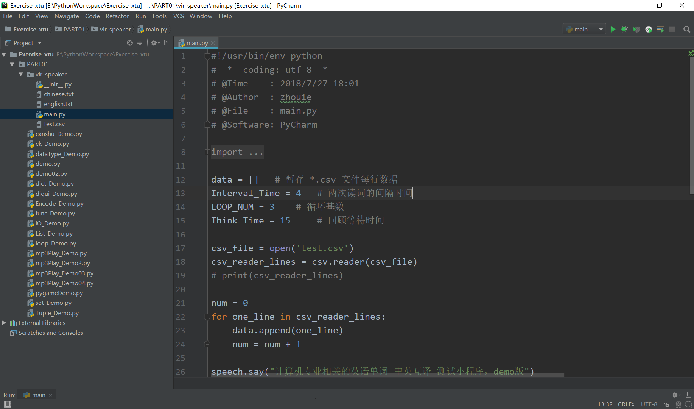Toggle the read-only lock icon in status bar

667,404
